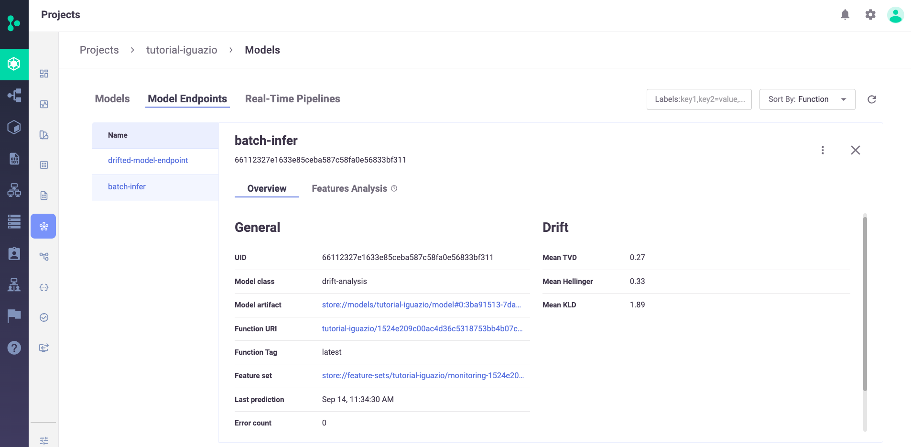911x447 pixels.
Task: Open the settings gear in top bar
Action: tap(870, 15)
